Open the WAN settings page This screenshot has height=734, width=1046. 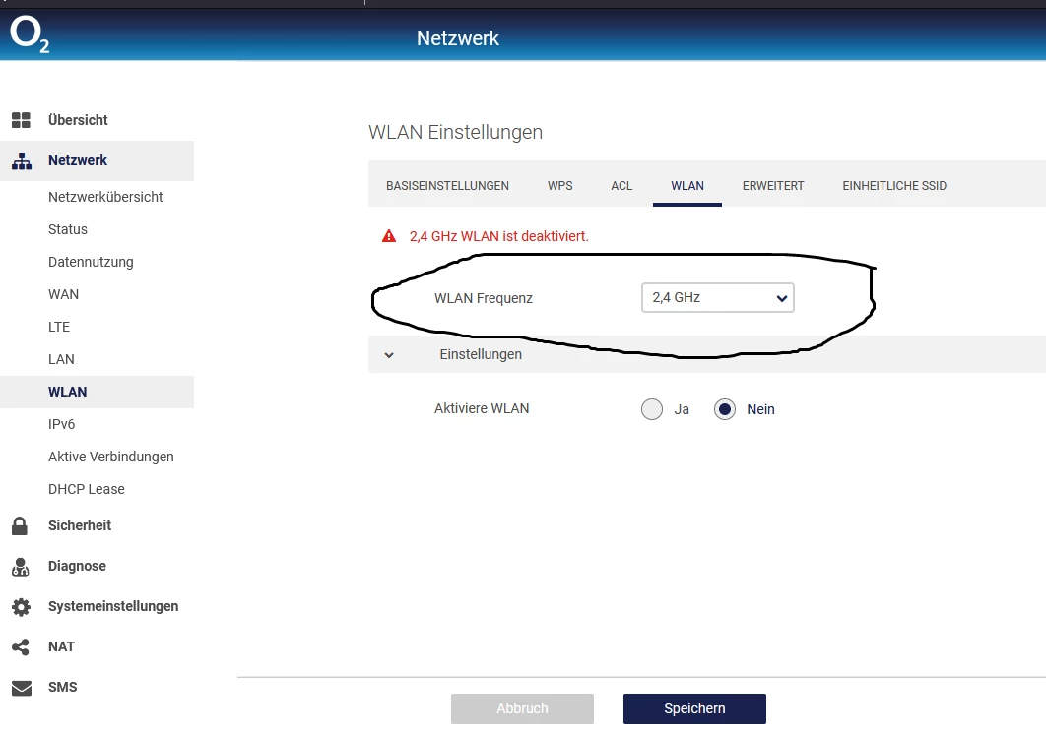click(x=63, y=294)
